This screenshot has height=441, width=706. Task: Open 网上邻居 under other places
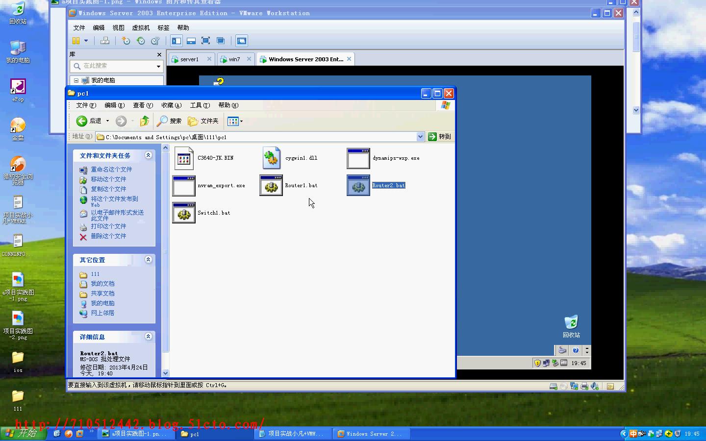click(x=102, y=313)
